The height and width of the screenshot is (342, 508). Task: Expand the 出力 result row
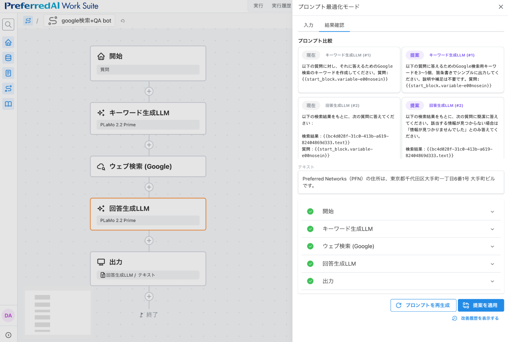tap(492, 281)
